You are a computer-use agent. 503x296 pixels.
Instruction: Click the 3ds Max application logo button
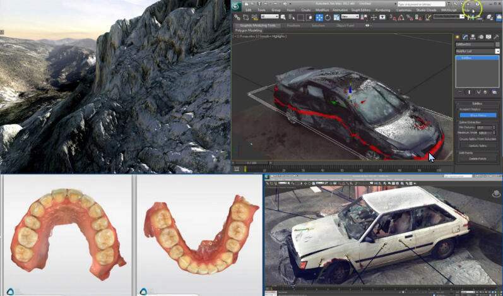[x=237, y=6]
